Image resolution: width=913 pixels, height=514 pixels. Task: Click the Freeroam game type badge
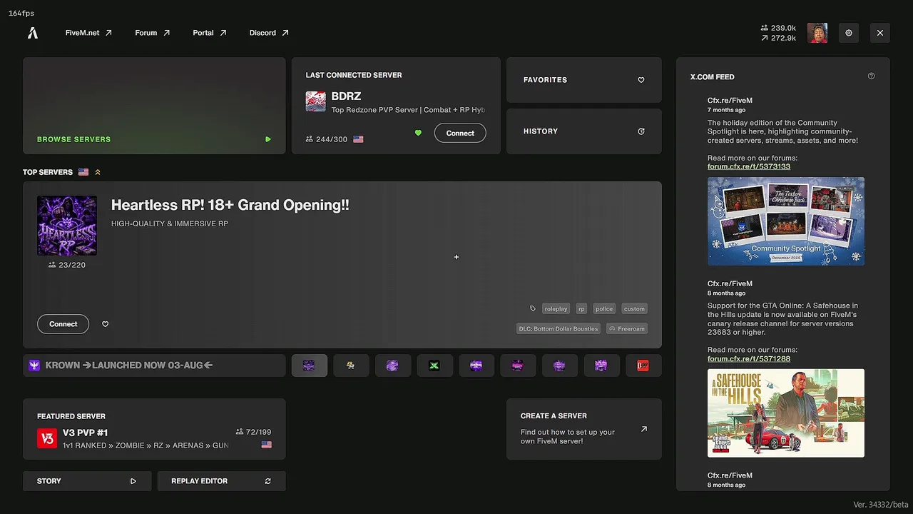pos(627,328)
